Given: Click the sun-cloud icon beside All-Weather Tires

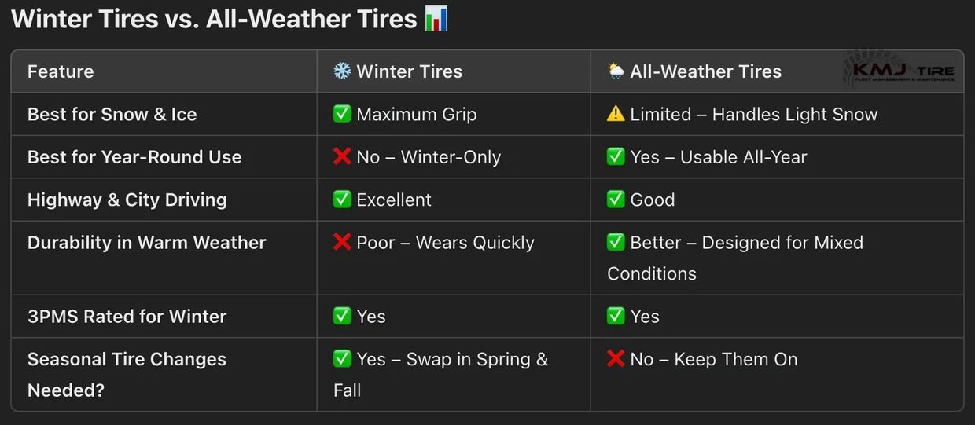Looking at the screenshot, I should tap(616, 71).
